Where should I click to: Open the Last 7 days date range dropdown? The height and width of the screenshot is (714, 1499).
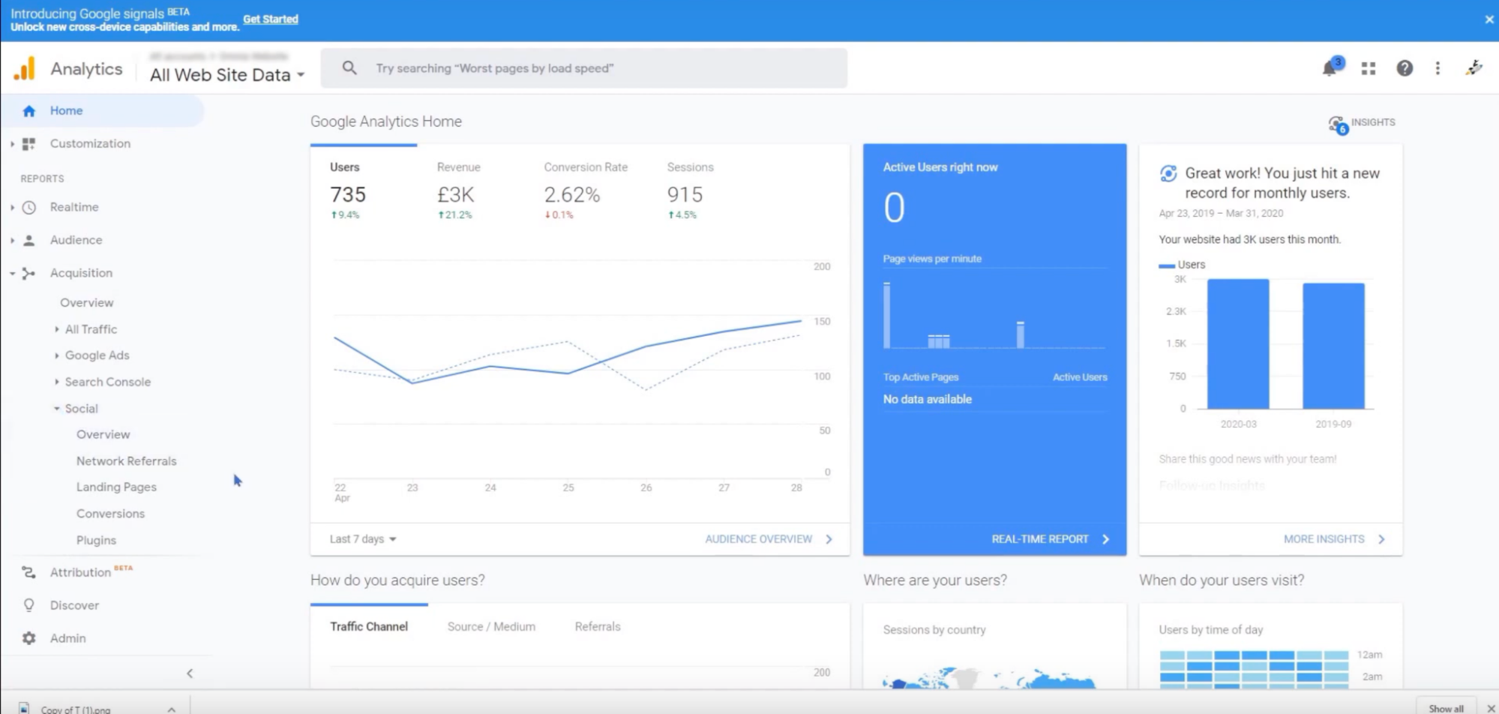coord(363,539)
